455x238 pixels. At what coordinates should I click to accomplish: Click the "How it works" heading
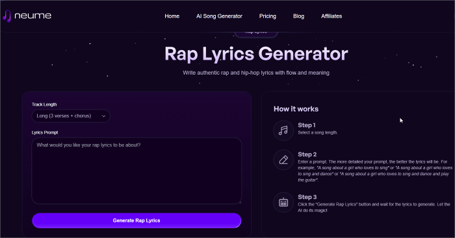tap(296, 109)
